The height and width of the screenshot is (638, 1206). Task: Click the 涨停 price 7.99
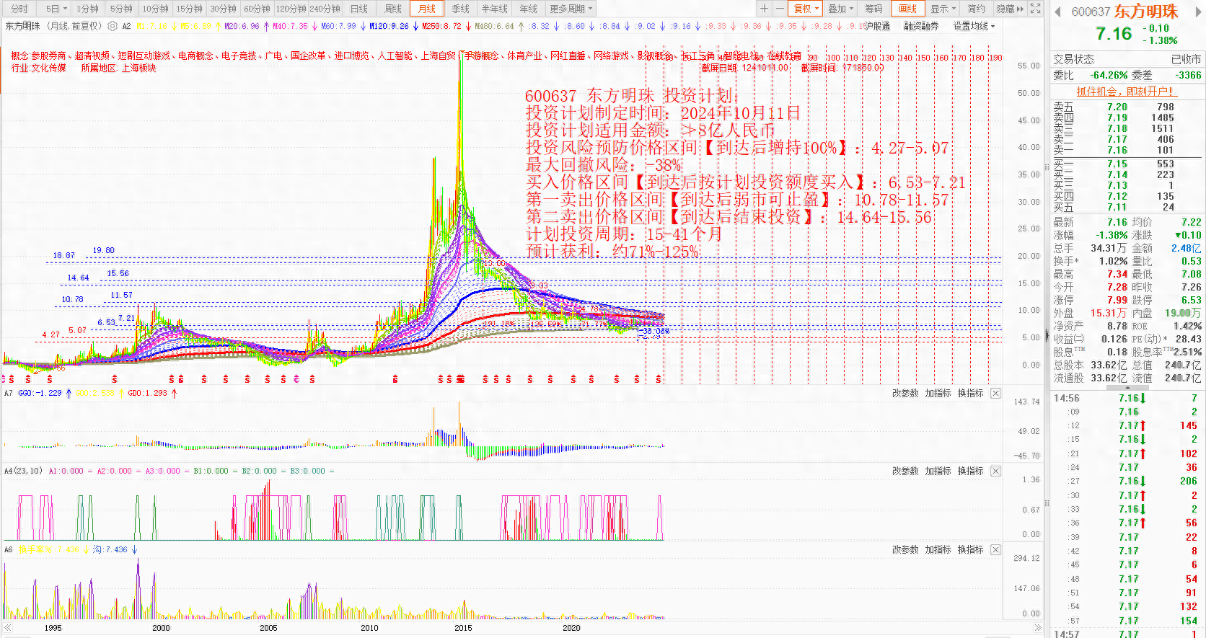click(x=1117, y=300)
